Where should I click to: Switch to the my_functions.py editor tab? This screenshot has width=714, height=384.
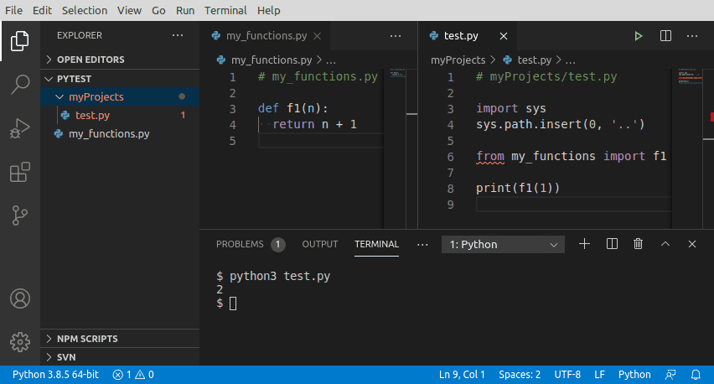point(266,36)
